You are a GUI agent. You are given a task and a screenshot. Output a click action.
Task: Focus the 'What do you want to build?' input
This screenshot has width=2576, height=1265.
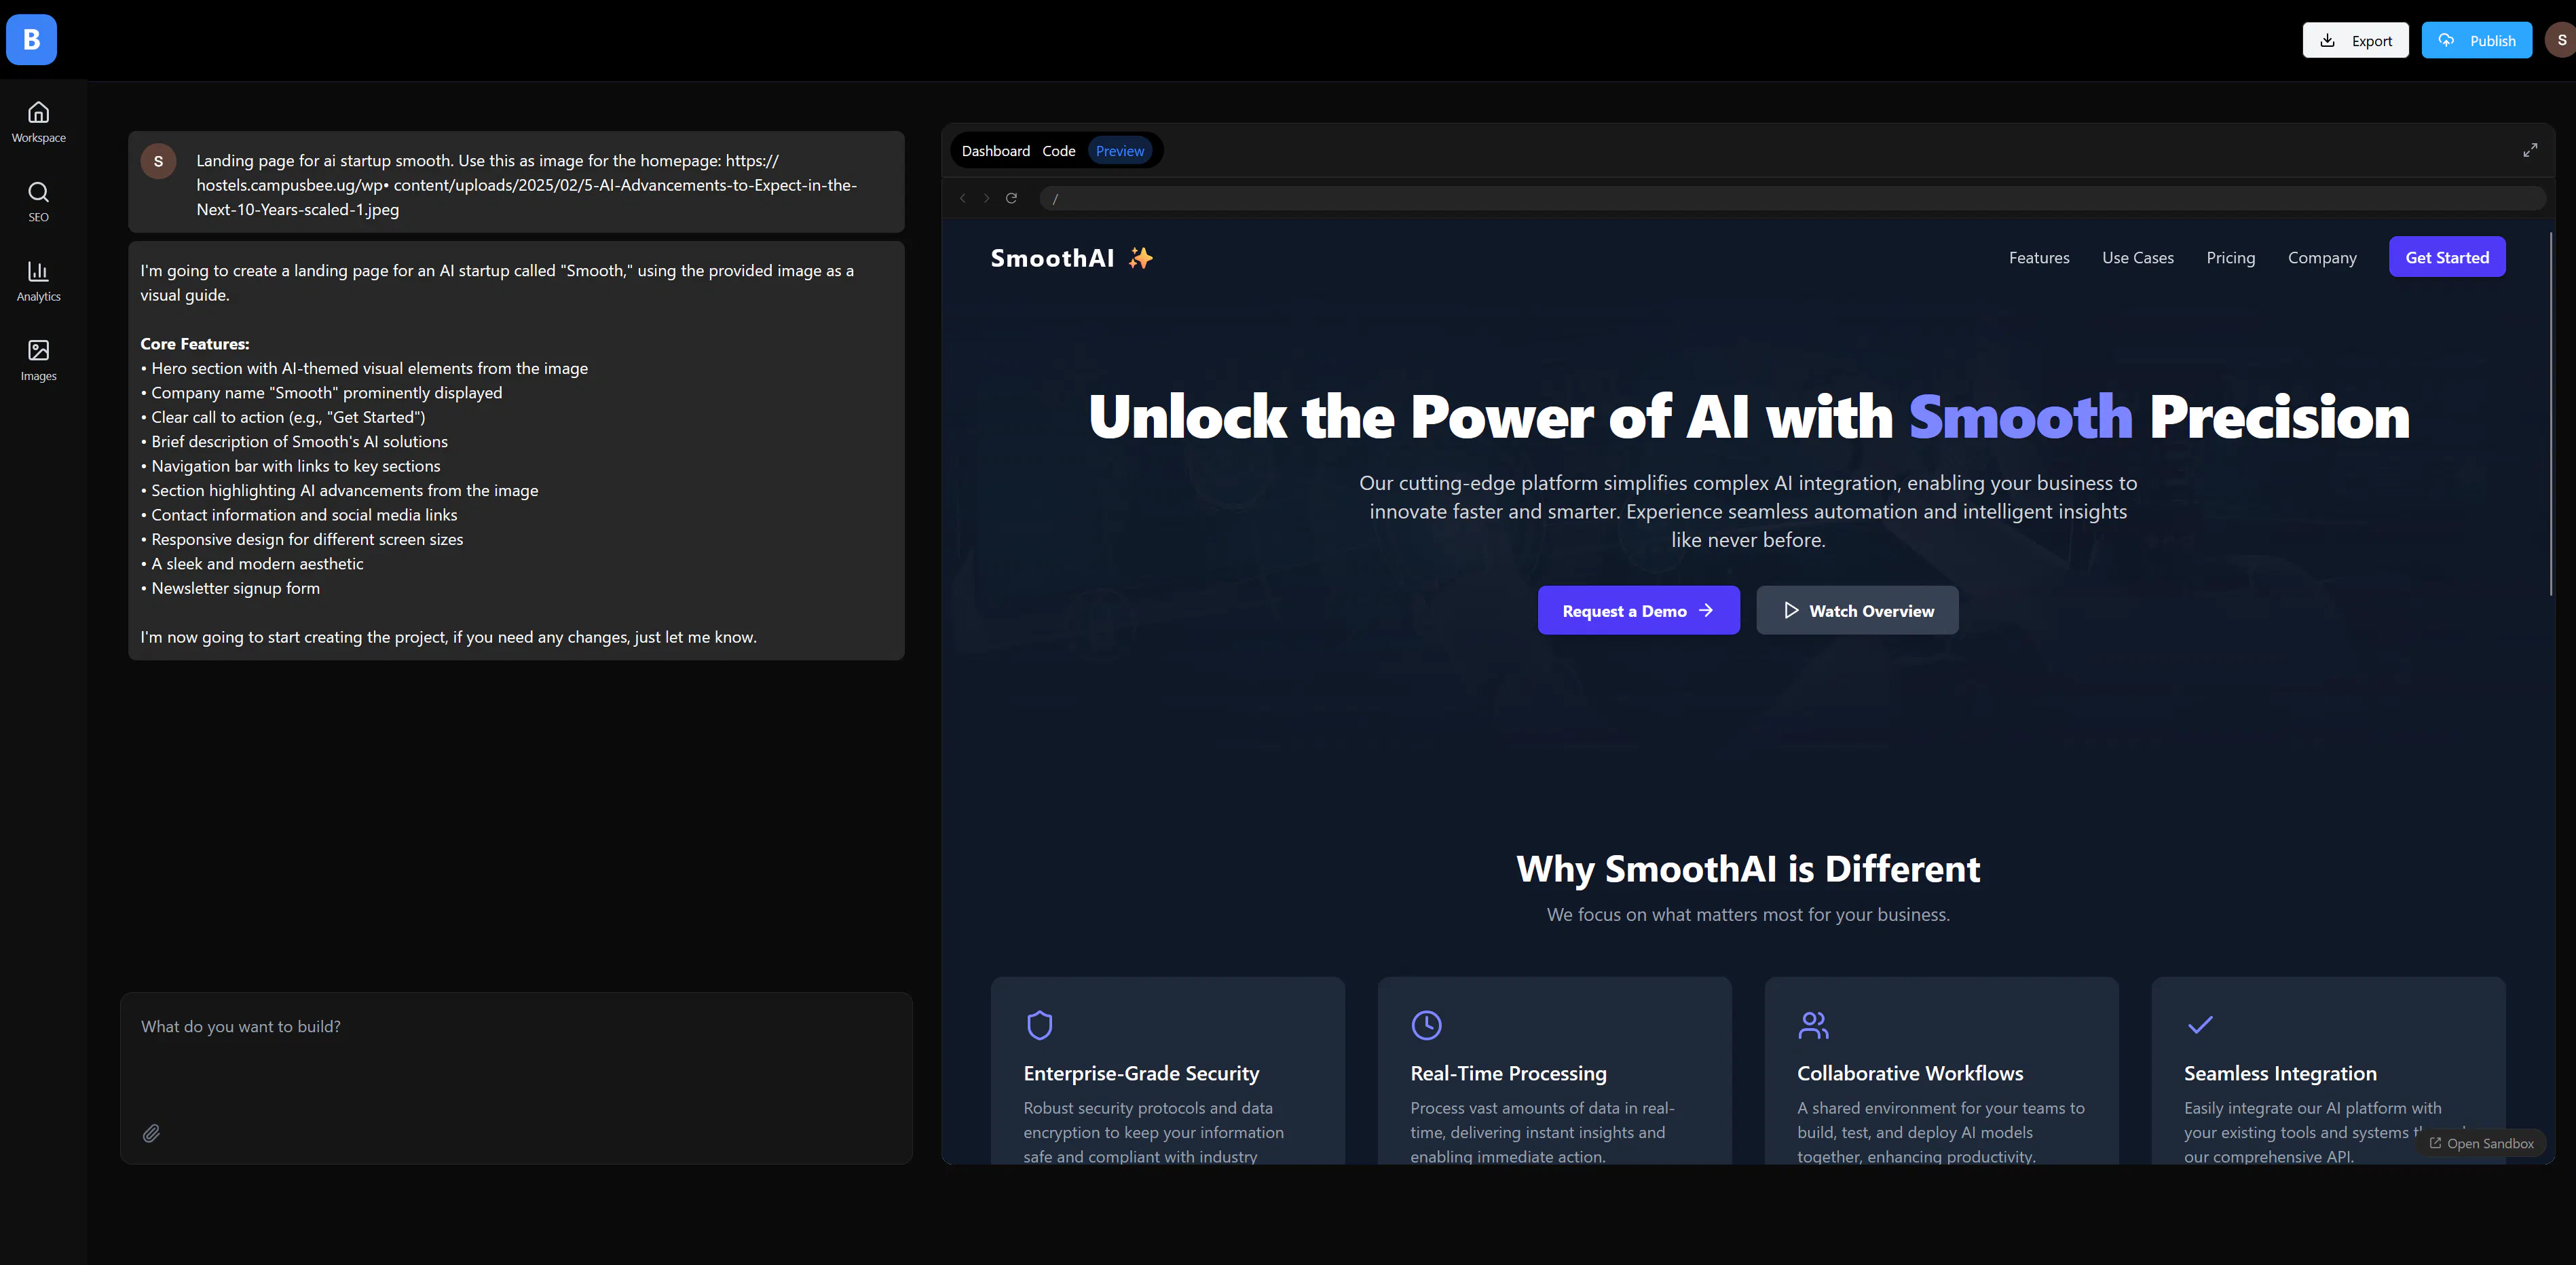pos(516,1078)
